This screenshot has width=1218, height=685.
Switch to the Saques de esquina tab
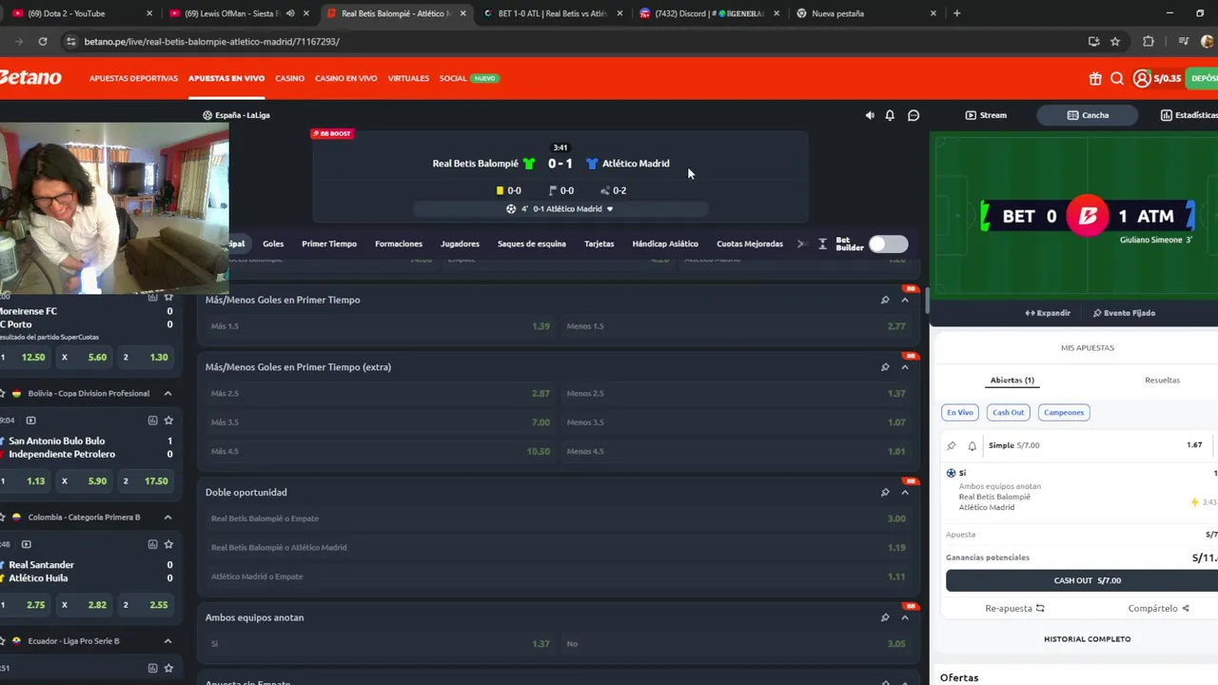(x=532, y=244)
